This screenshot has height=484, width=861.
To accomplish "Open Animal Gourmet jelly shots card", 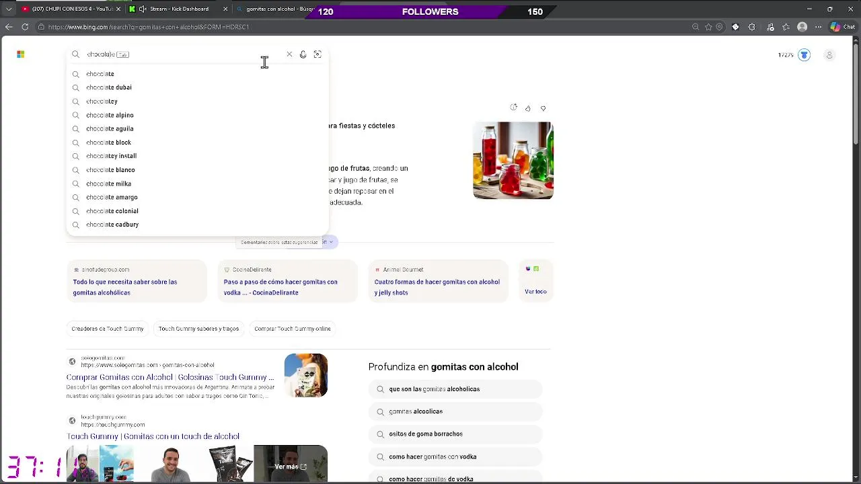I will (x=438, y=282).
